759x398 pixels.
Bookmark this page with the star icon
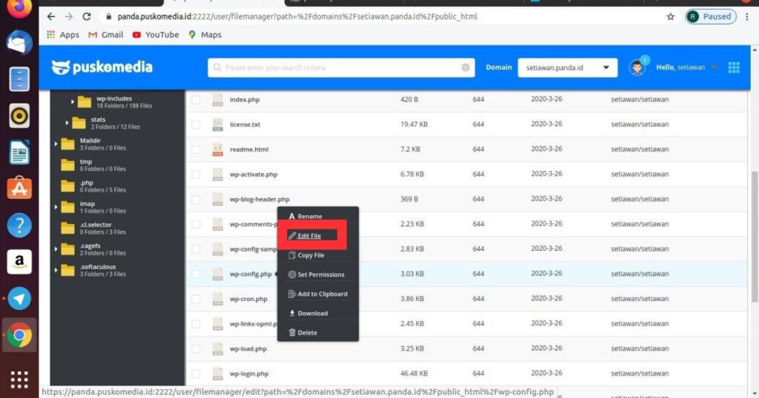tap(670, 16)
